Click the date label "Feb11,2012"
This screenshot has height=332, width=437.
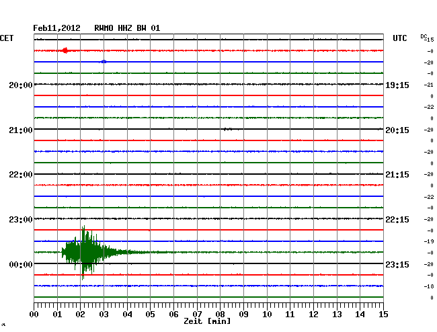pos(56,28)
